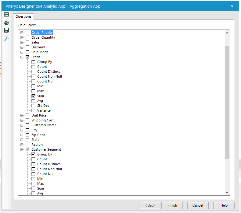Expand the Discount node
The width and height of the screenshot is (241, 213).
point(22,47)
